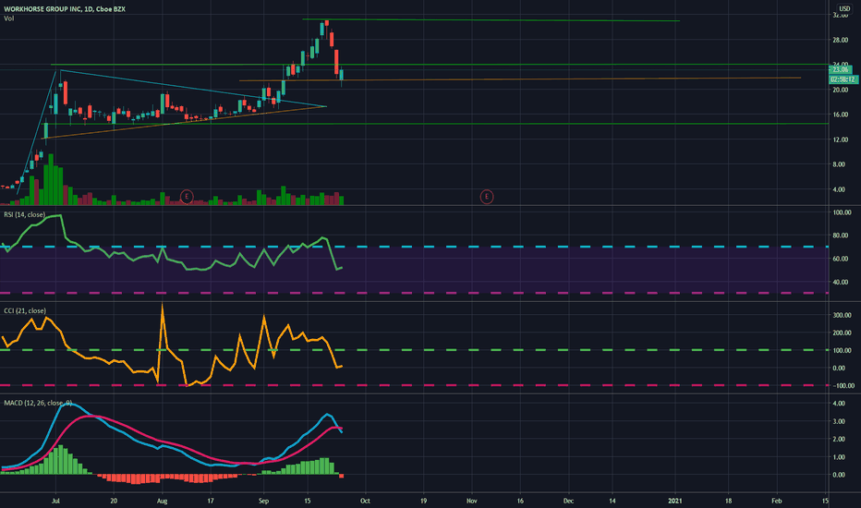Viewport: 861px width, 508px height.
Task: Select the orange horizontal line near 21.5
Action: [x=520, y=79]
